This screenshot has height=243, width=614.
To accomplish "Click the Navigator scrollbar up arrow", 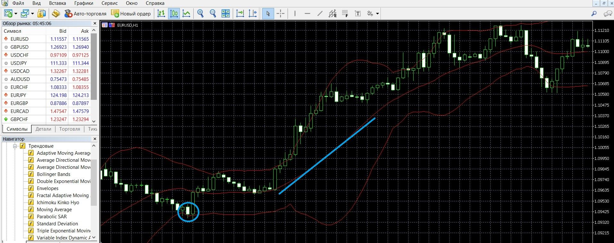I will 94,146.
